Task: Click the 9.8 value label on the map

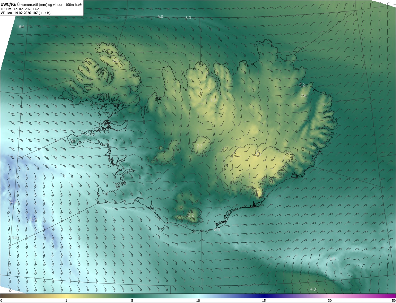Action: [x=15, y=238]
